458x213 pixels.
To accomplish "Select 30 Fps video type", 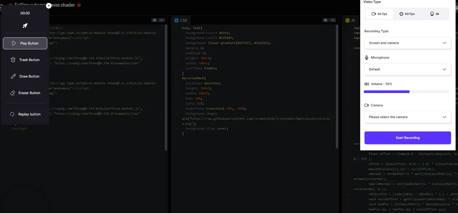I will point(379,14).
